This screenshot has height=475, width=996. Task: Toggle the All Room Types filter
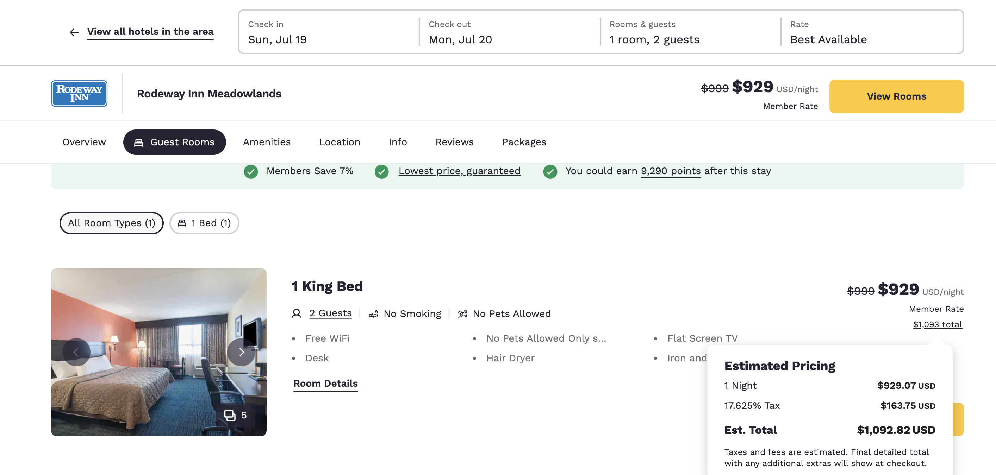111,223
